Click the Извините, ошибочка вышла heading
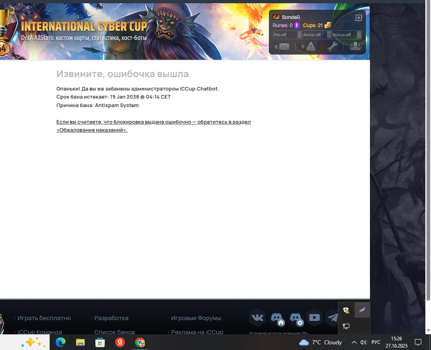Image resolution: width=431 pixels, height=350 pixels. (123, 74)
